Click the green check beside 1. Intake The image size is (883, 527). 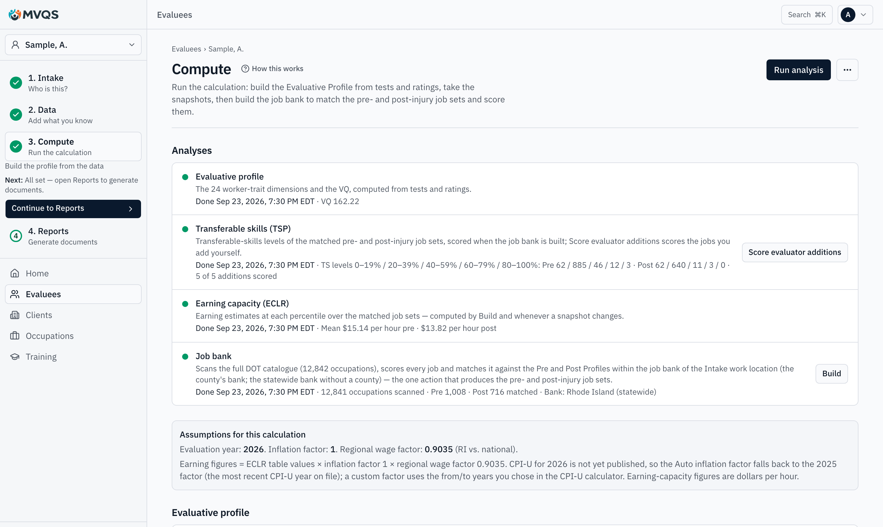pos(16,83)
